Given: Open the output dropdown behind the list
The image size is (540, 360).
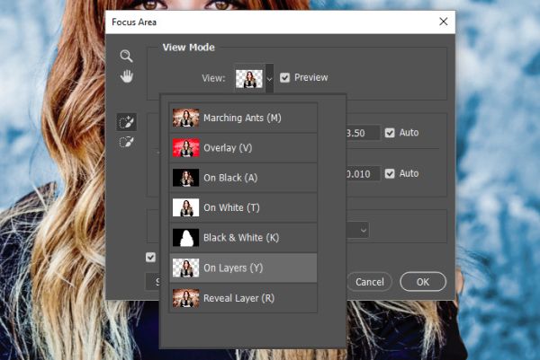Looking at the screenshot, I should click(x=358, y=230).
